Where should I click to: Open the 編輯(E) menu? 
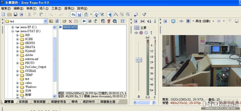[x=19, y=8]
